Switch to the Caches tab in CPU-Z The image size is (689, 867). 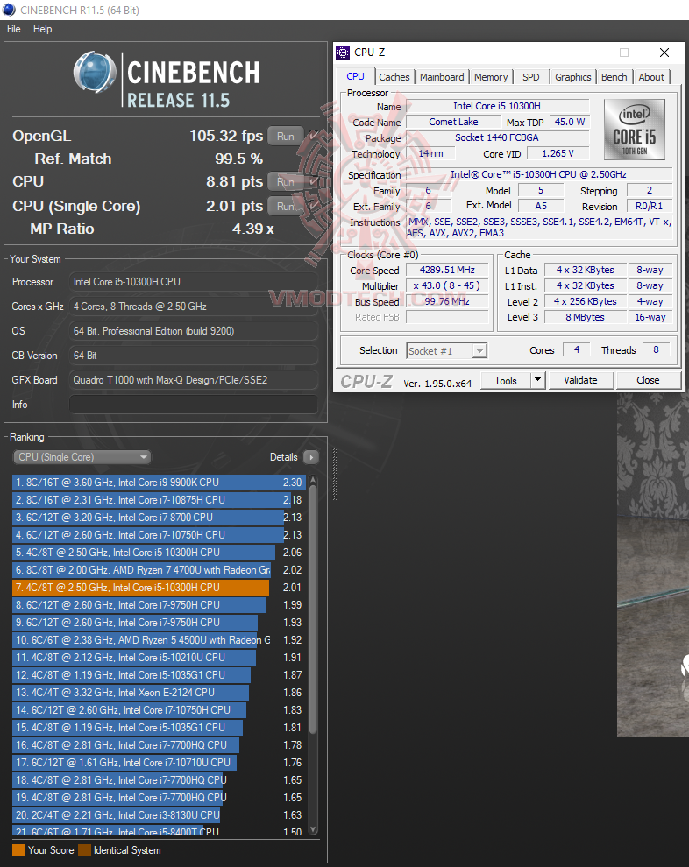pyautogui.click(x=394, y=77)
